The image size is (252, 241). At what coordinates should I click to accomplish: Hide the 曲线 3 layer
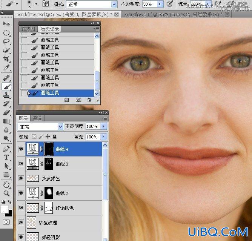(21, 164)
